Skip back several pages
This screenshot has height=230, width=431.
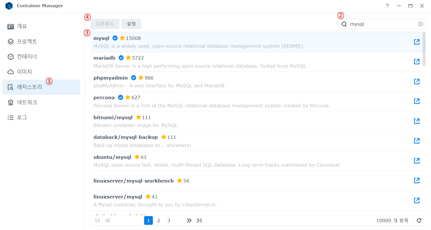[108, 220]
